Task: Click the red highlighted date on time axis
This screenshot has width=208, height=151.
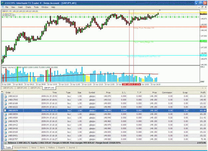Action: 131,84
